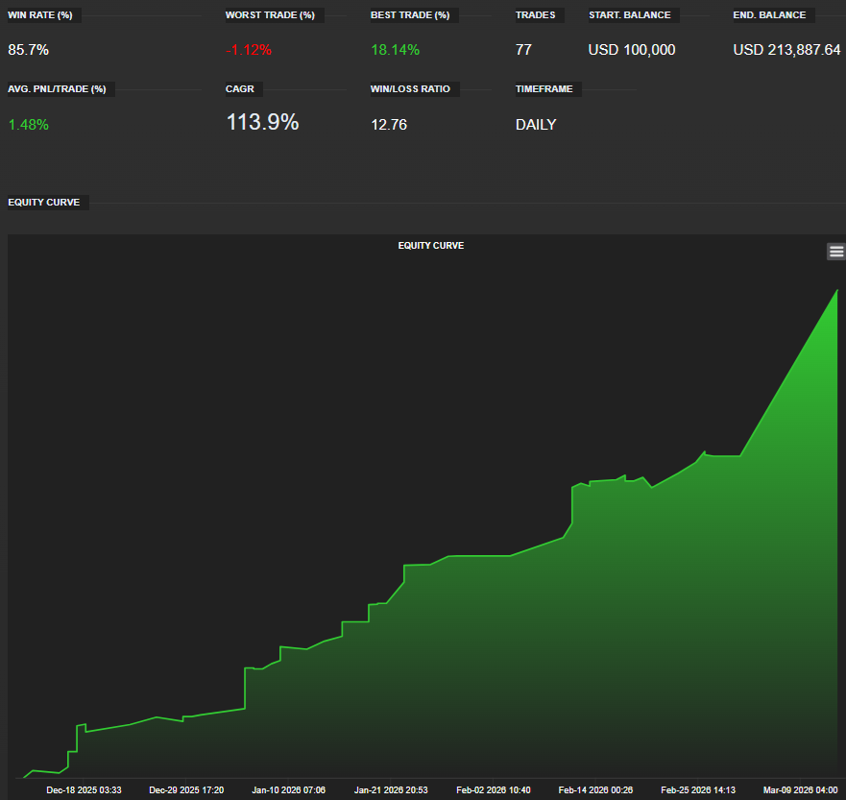The width and height of the screenshot is (846, 800).
Task: Click the timeframe value DAILY
Action: tap(536, 125)
